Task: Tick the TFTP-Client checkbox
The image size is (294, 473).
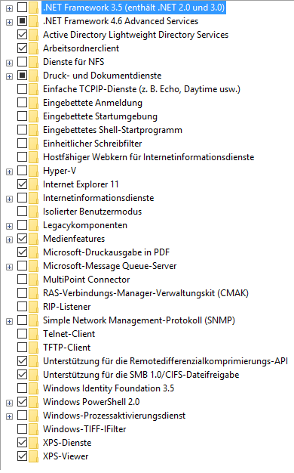Action: pyautogui.click(x=23, y=348)
